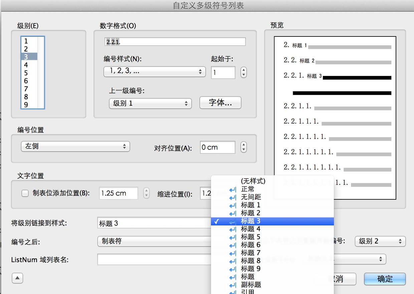Select 标题 1 from the style list
This screenshot has height=294, width=414.
tap(250, 205)
